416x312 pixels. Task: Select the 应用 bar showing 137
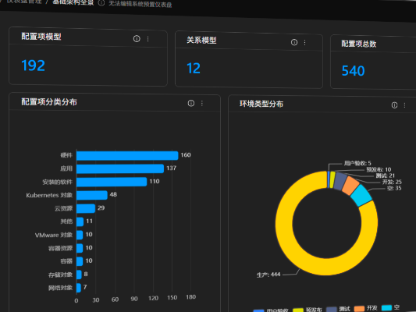[x=120, y=168]
